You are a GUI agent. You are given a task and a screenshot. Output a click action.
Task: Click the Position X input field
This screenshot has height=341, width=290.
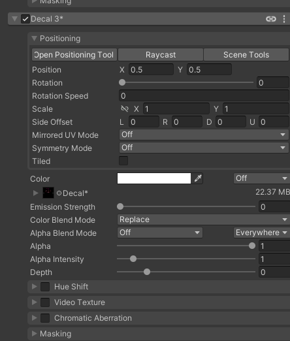click(151, 70)
